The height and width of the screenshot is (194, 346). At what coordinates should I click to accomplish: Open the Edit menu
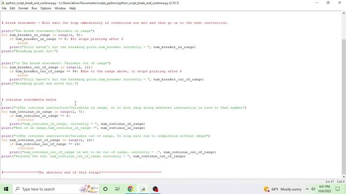(x=12, y=9)
